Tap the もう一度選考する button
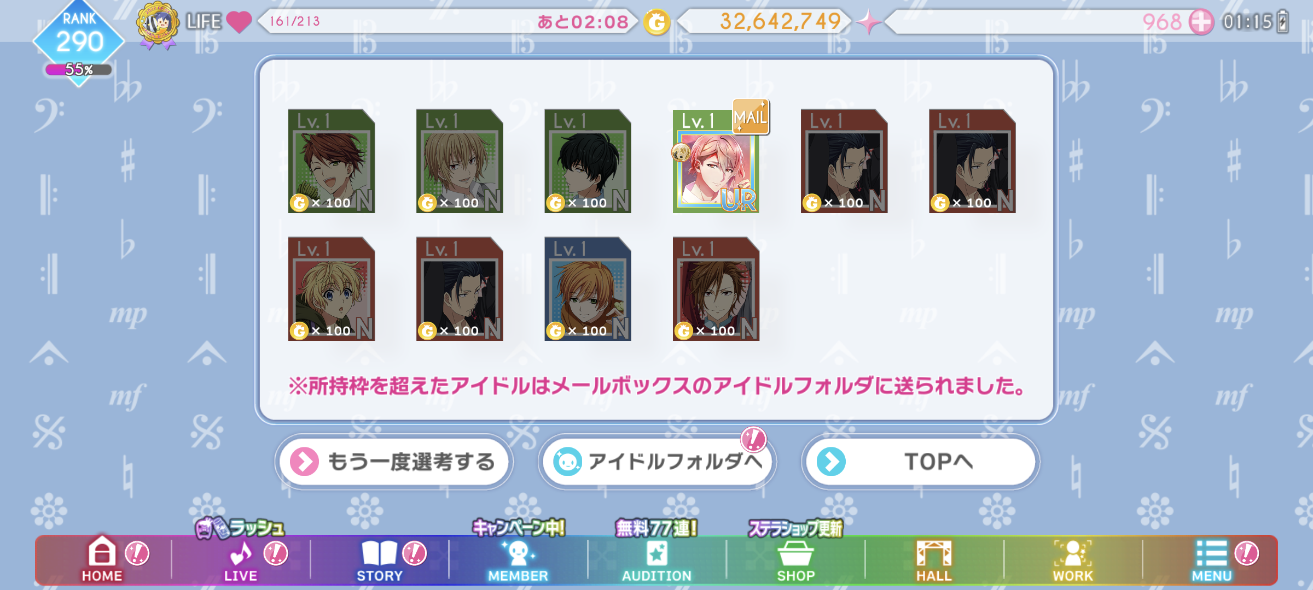The height and width of the screenshot is (590, 1313). (x=394, y=462)
